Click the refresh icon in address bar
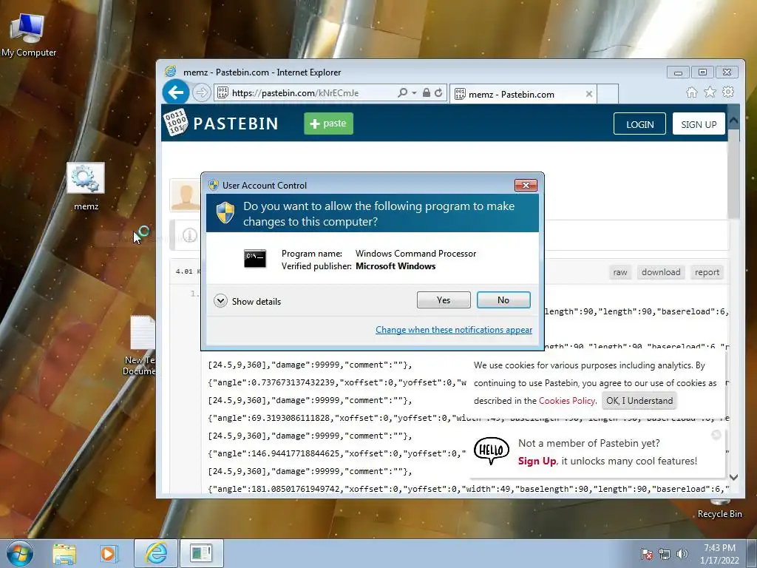 (x=438, y=92)
